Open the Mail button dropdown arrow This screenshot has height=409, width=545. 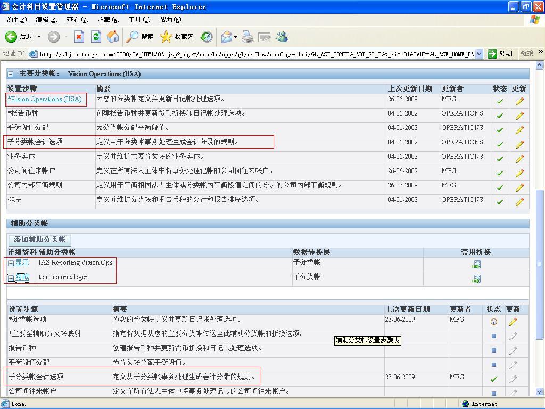[x=236, y=37]
